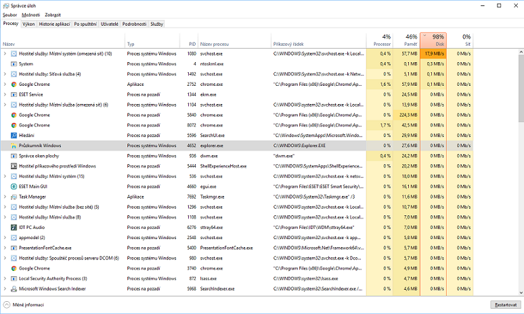
Task: Click the Hledání search process icon
Action: pyautogui.click(x=14, y=136)
